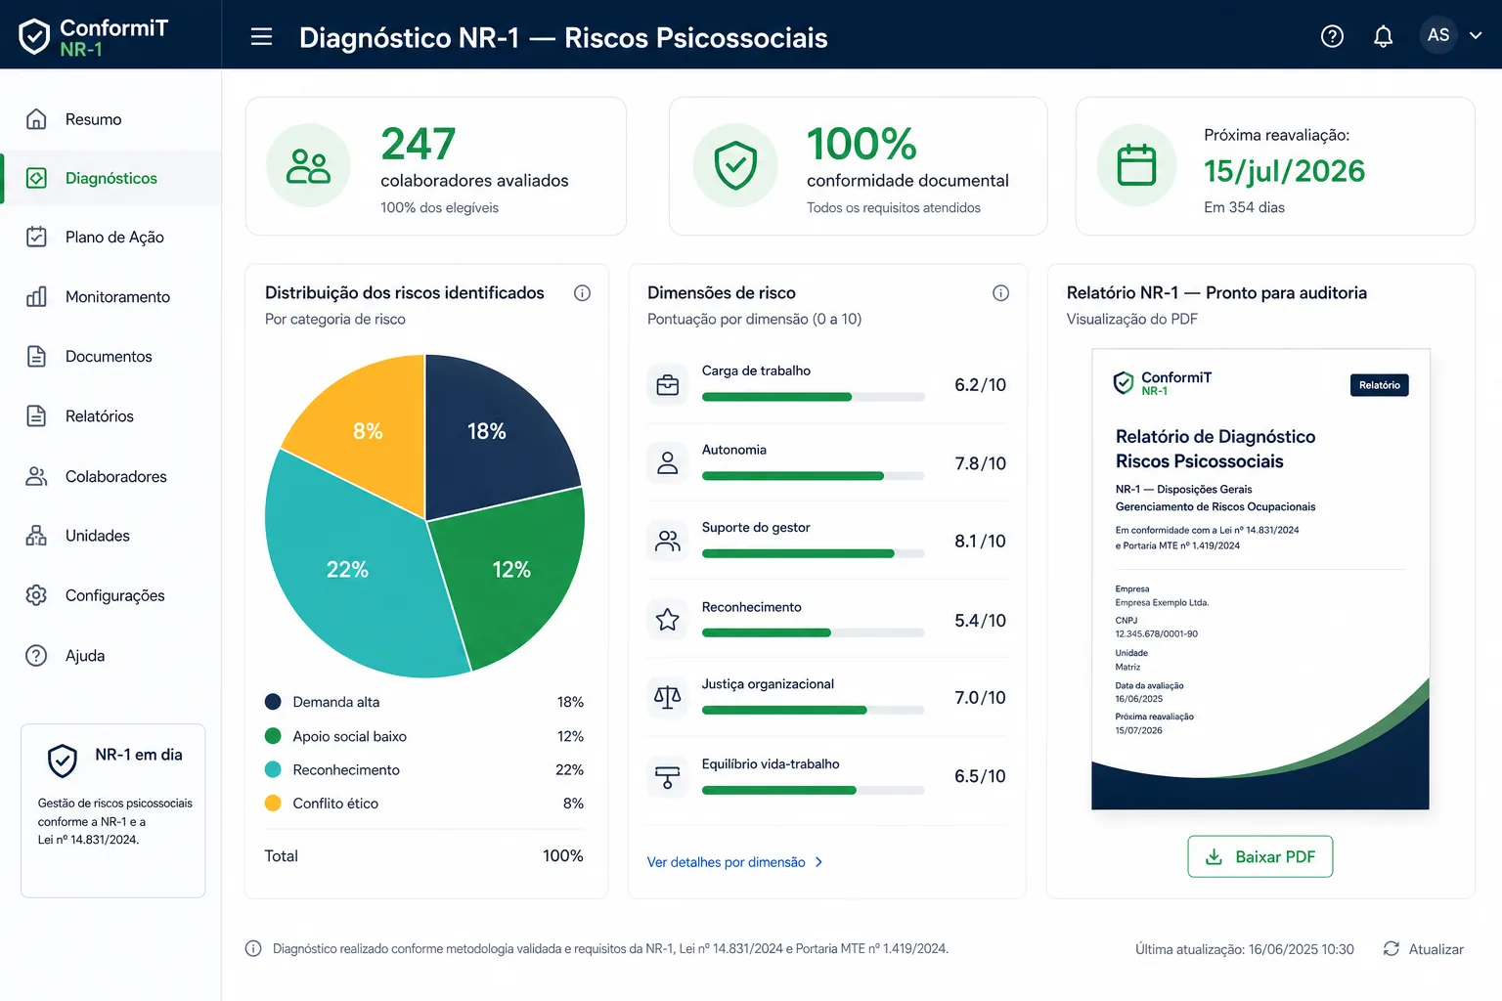Click the Reconhecimento legend teal dot

(x=273, y=769)
